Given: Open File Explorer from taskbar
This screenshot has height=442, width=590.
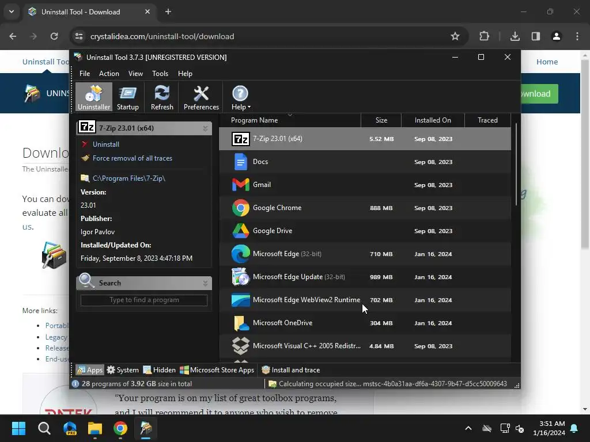Looking at the screenshot, I should coord(95,428).
